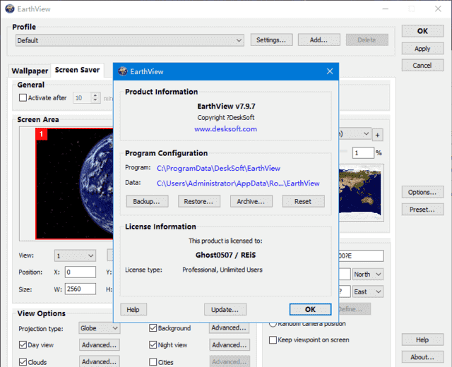This screenshot has width=452, height=367.
Task: Confirm About dialog with OK
Action: [x=310, y=309]
